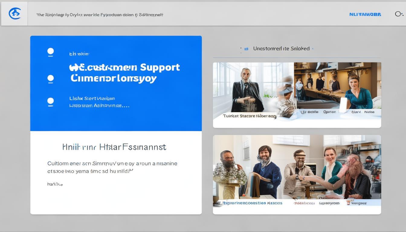Open the top image of the man in the dark coat
Viewport: 406px width, 232px height.
click(253, 91)
